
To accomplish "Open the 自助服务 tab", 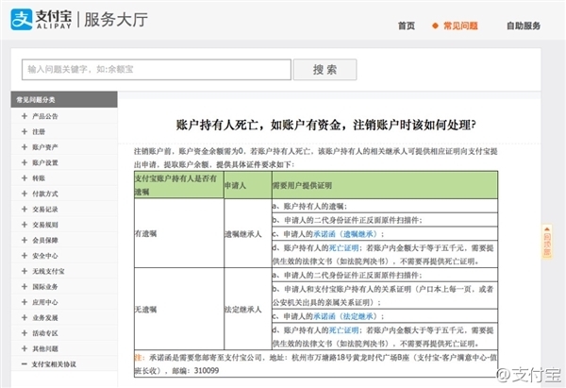I will coord(525,25).
